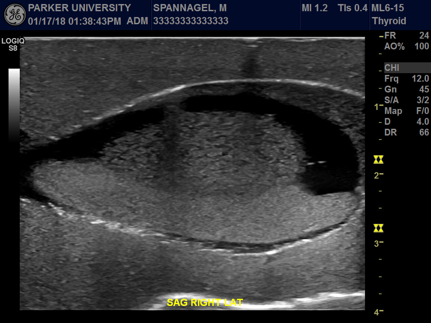The width and height of the screenshot is (431, 323).
Task: Select the highlighted CHI parameter header
Action: tap(407, 68)
